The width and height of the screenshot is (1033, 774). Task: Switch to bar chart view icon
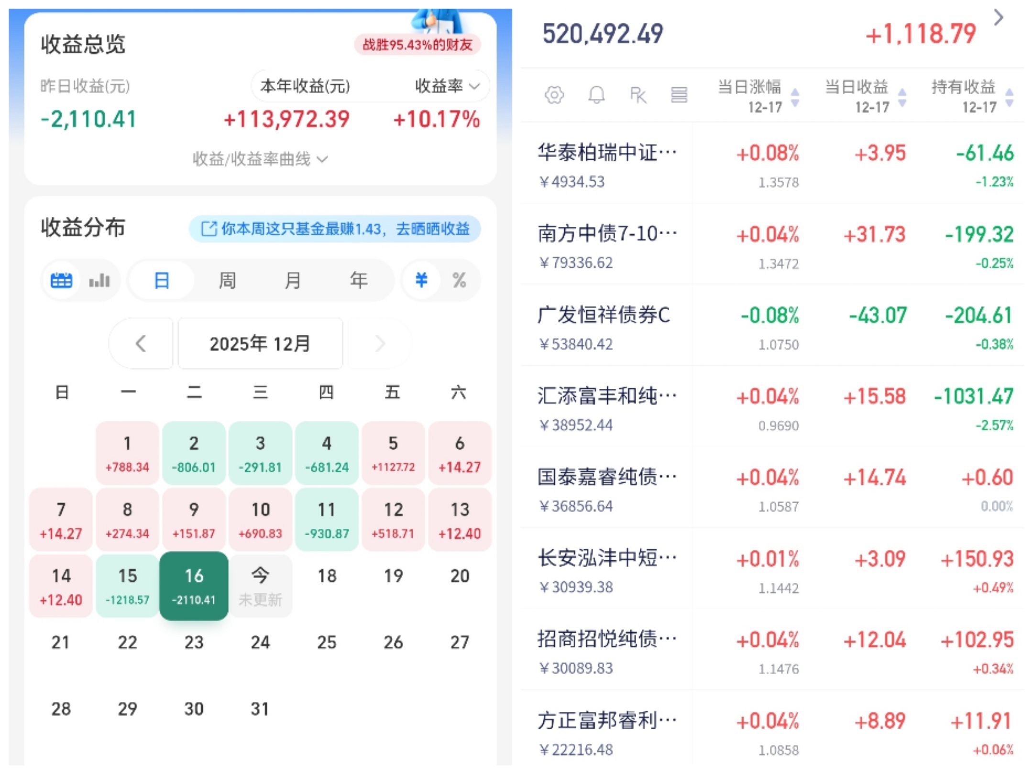[x=99, y=280]
